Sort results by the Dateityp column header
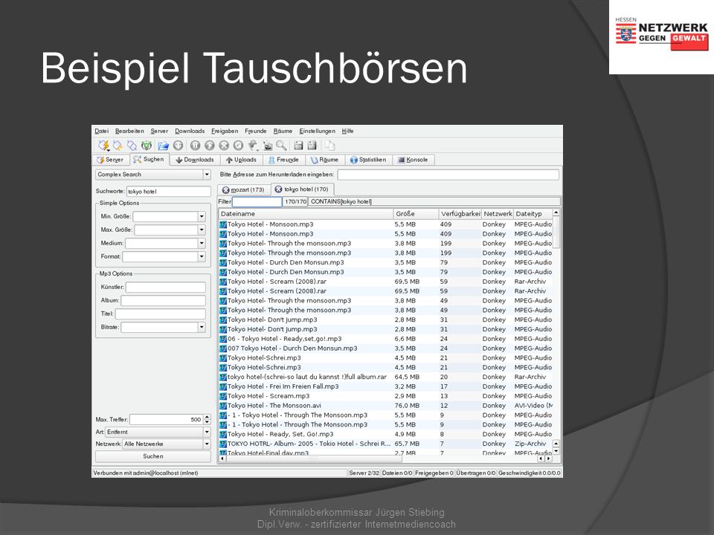 pos(533,214)
